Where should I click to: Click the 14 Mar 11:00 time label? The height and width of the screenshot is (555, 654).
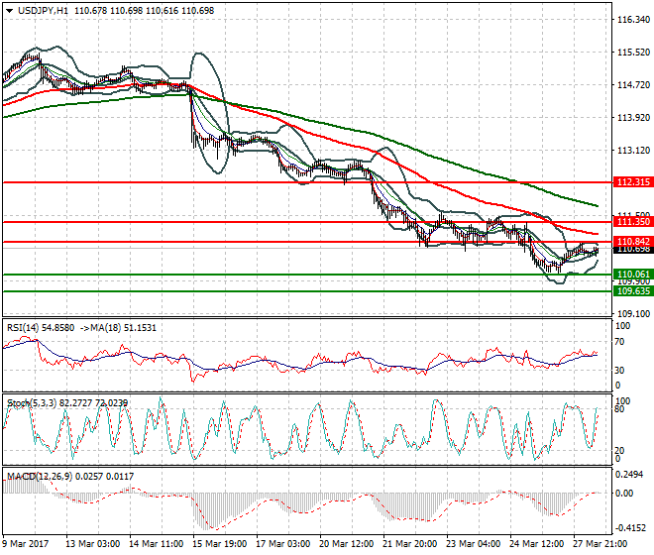pyautogui.click(x=156, y=544)
